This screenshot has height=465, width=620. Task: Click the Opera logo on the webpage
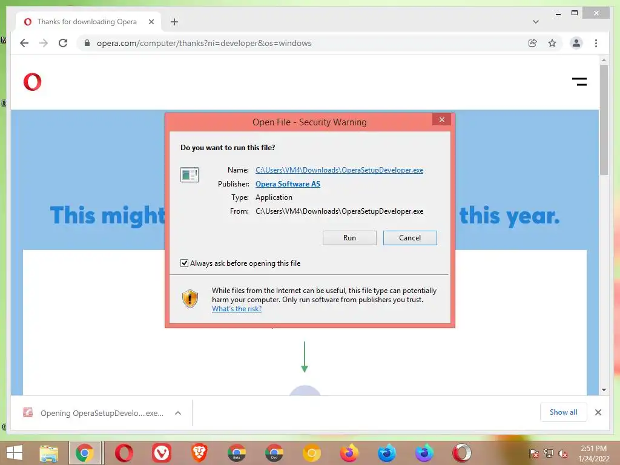point(33,82)
